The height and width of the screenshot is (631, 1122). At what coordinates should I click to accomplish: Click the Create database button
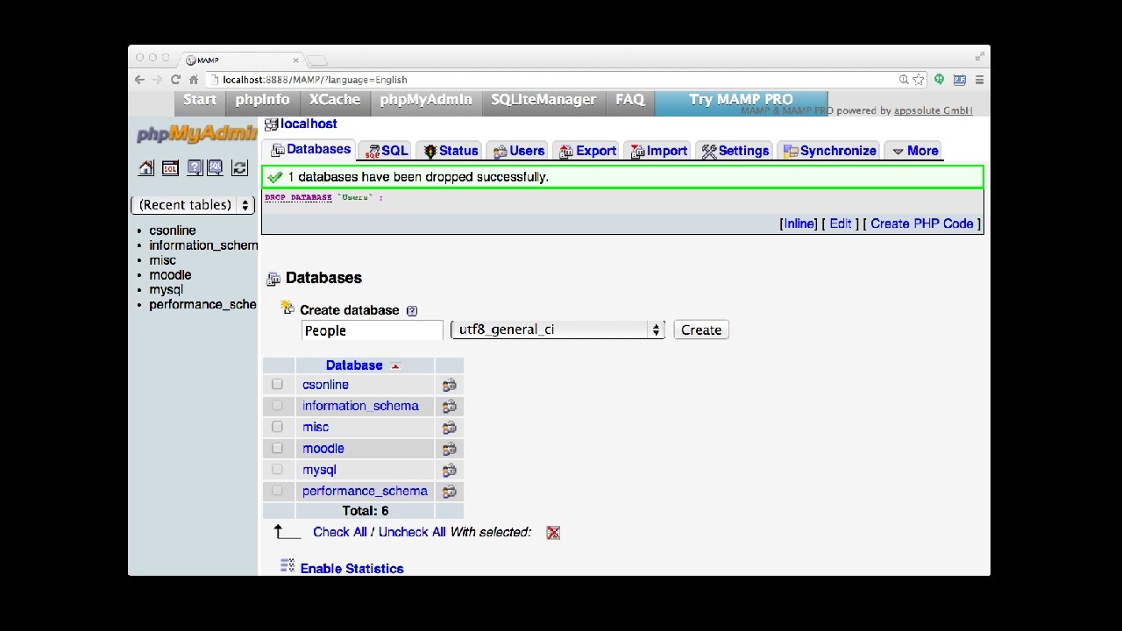coord(701,330)
